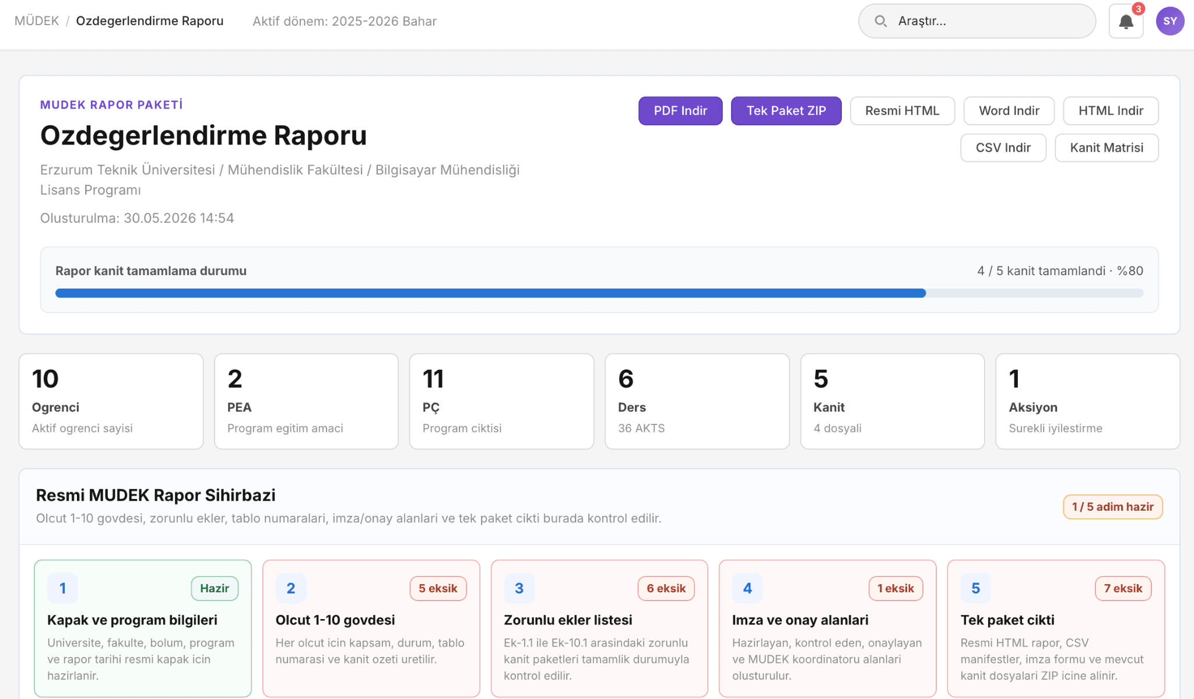The width and height of the screenshot is (1194, 699).
Task: Click the evidence completion progress bar
Action: (x=599, y=293)
